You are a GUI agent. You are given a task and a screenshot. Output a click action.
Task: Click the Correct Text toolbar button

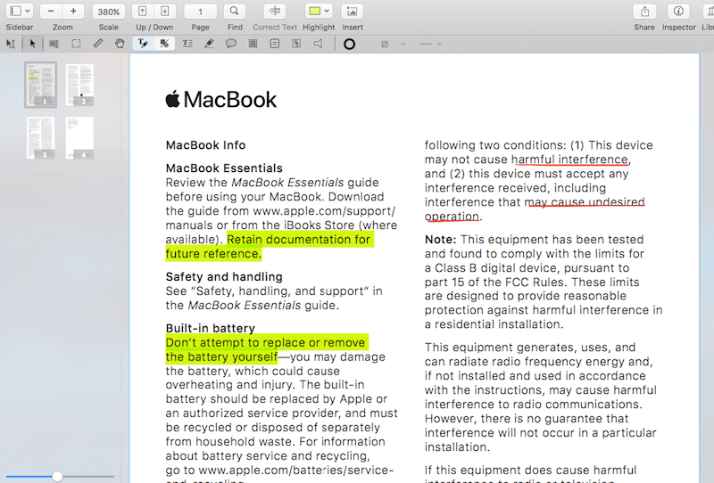(x=275, y=11)
